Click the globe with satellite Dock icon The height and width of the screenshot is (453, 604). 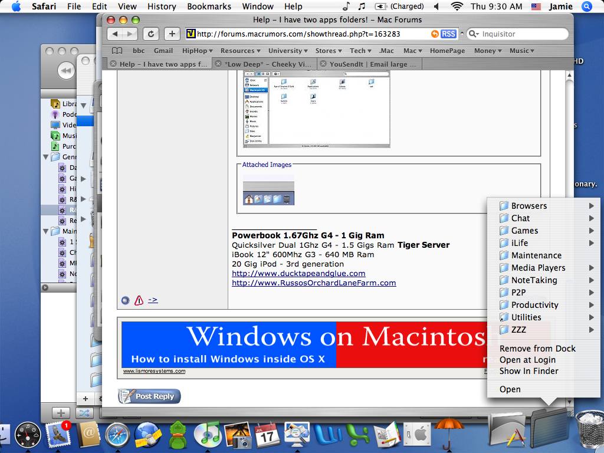148,435
